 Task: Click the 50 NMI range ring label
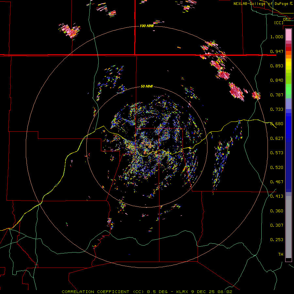(x=147, y=86)
